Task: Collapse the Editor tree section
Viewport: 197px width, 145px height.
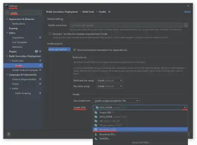Action: (7, 33)
